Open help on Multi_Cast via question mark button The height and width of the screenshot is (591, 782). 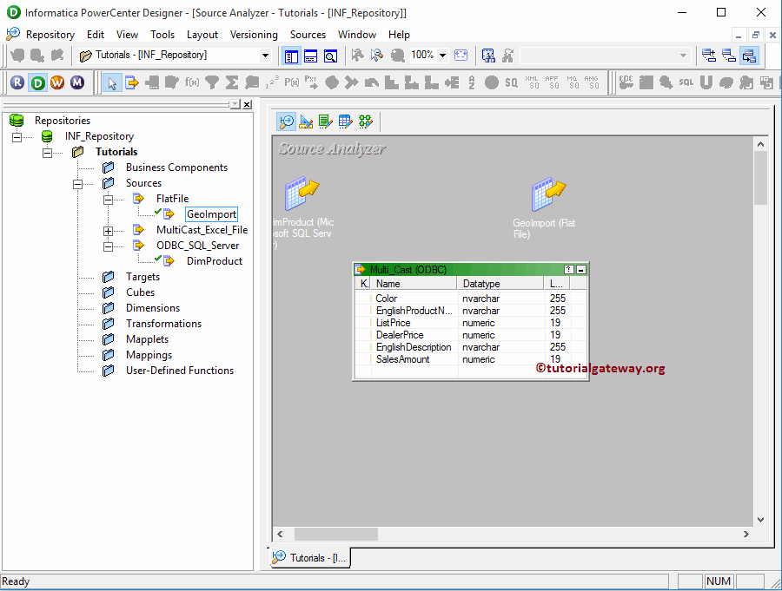coord(567,268)
